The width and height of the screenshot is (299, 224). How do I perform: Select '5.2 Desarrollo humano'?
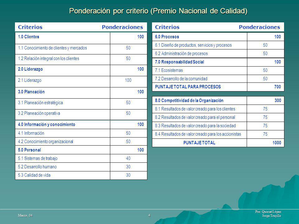pos(37,167)
